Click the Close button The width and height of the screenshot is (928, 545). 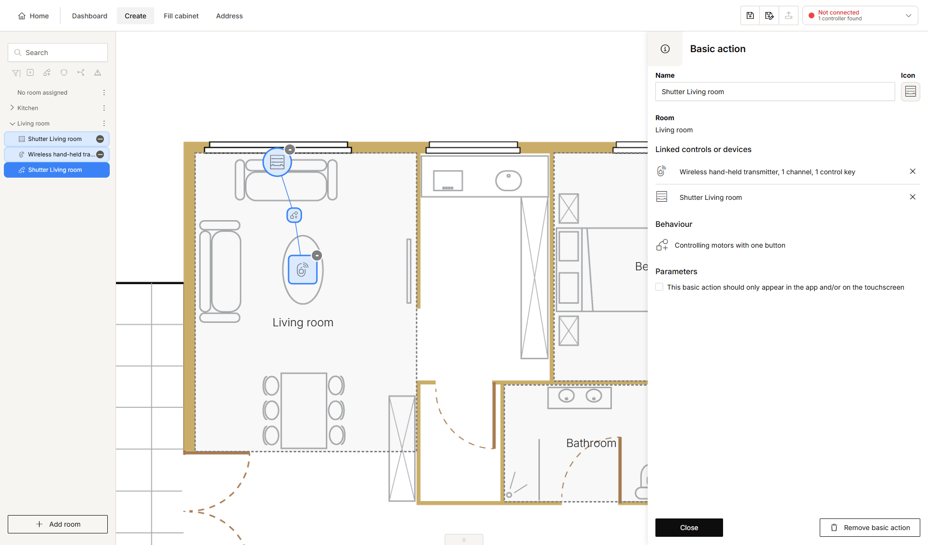[689, 528]
